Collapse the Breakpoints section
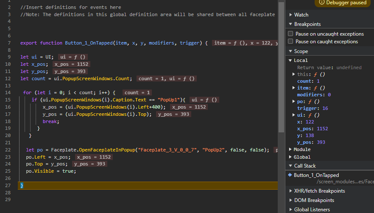Image resolution: width=374 pixels, height=213 pixels. [290, 24]
